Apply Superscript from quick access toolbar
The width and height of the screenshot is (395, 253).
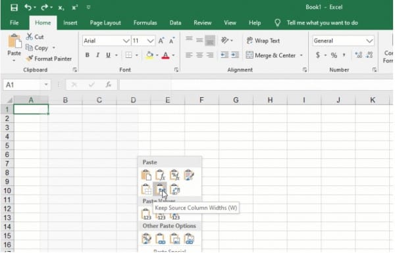point(75,7)
